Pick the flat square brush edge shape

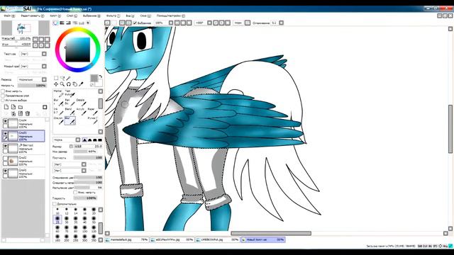tap(100, 140)
